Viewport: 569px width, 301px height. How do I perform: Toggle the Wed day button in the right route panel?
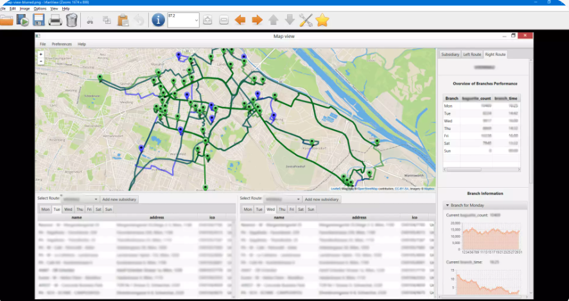[x=270, y=209]
